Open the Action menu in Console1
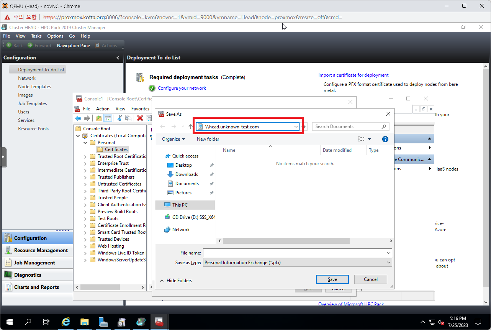The height and width of the screenshot is (330, 491). (x=103, y=109)
